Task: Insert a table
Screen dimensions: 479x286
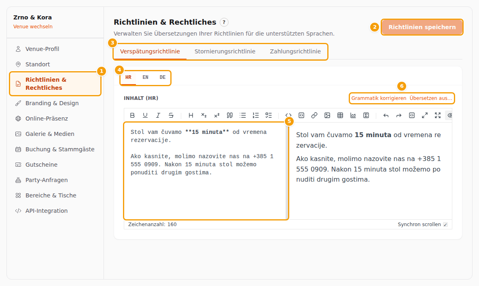Action: tap(340, 115)
